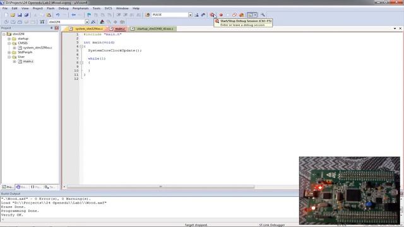Undo the last edit with the Undo arrow

click(x=57, y=15)
